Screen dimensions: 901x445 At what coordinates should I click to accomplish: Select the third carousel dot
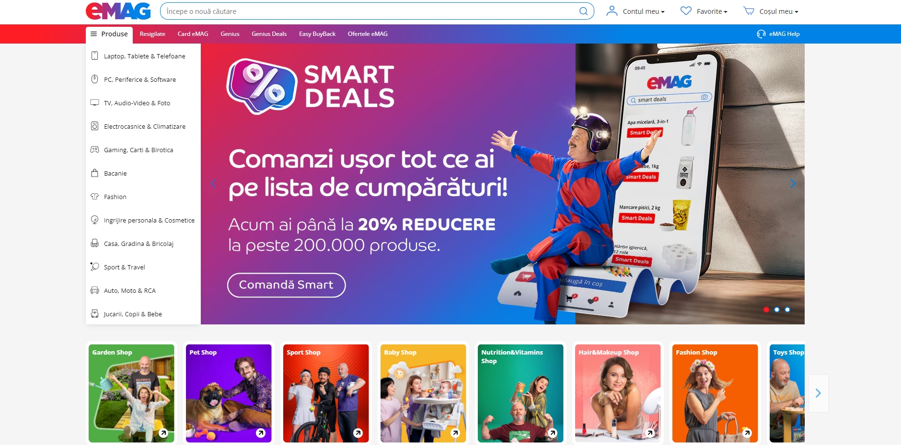coord(787,310)
